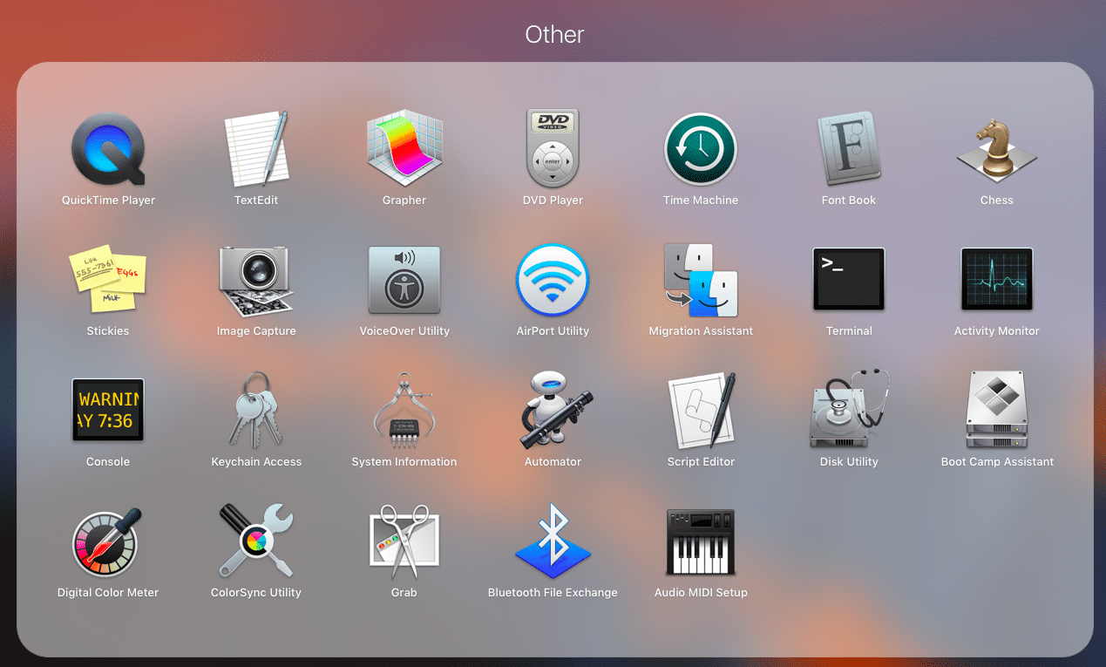Launch the Terminal app

pos(849,280)
